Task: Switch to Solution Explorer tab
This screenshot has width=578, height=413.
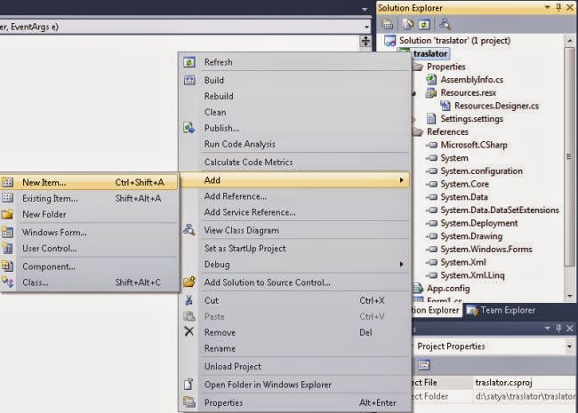Action: [x=436, y=310]
